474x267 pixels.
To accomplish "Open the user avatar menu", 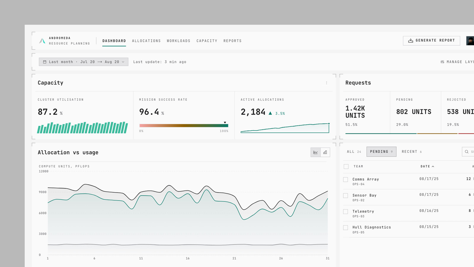I will [x=470, y=41].
